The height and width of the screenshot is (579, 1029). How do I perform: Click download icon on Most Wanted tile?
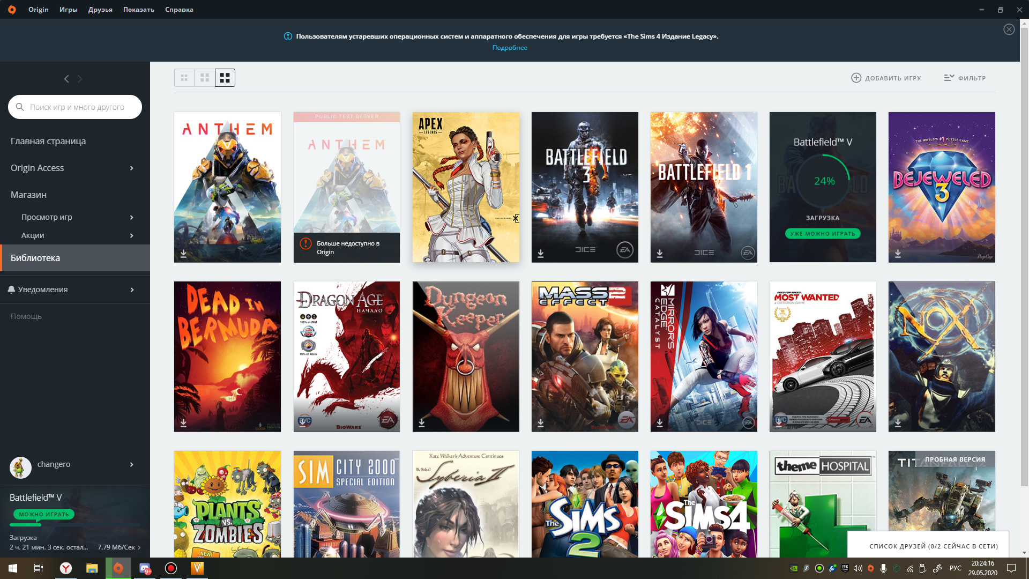(x=779, y=423)
